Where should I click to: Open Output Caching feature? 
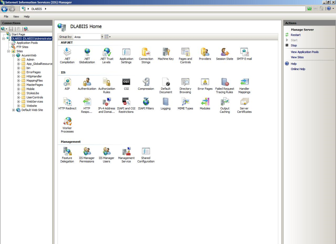pyautogui.click(x=225, y=105)
